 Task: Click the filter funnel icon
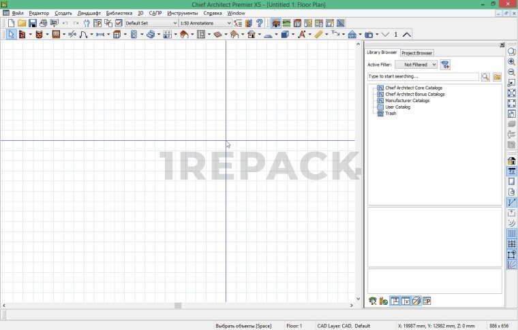[x=445, y=65]
